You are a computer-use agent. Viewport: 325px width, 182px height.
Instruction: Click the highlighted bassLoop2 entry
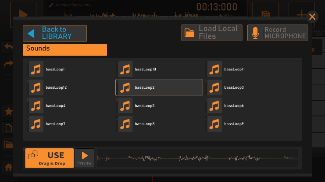point(159,87)
